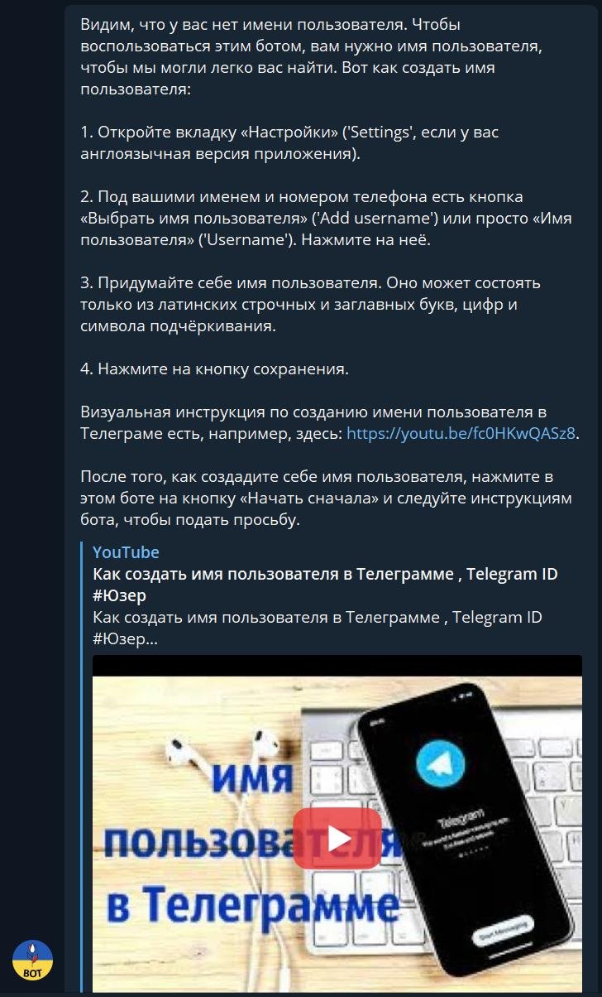Click the blue YouTube site name

point(126,552)
